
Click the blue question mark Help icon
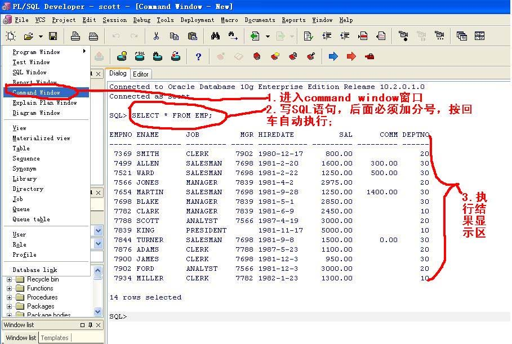(x=198, y=57)
